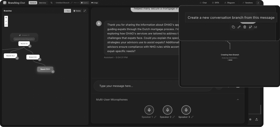
Task: Open the Diagram view in top navigation
Action: click(230, 3)
